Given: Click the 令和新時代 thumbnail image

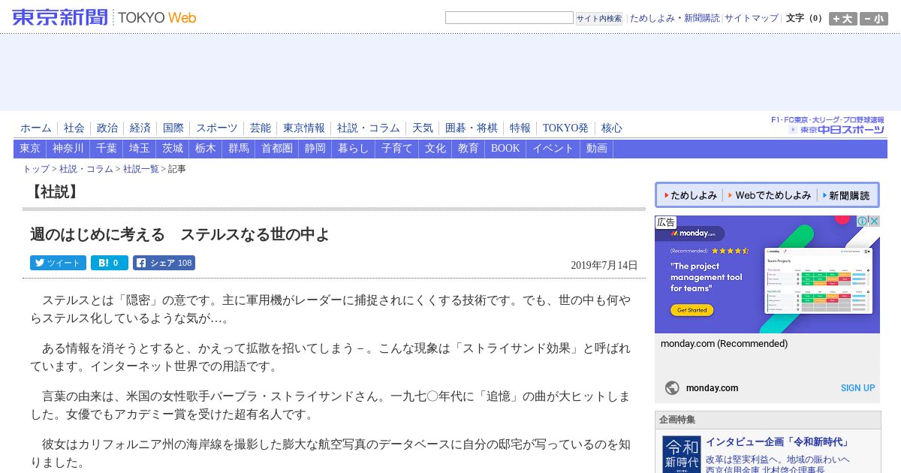Looking at the screenshot, I should [x=682, y=454].
